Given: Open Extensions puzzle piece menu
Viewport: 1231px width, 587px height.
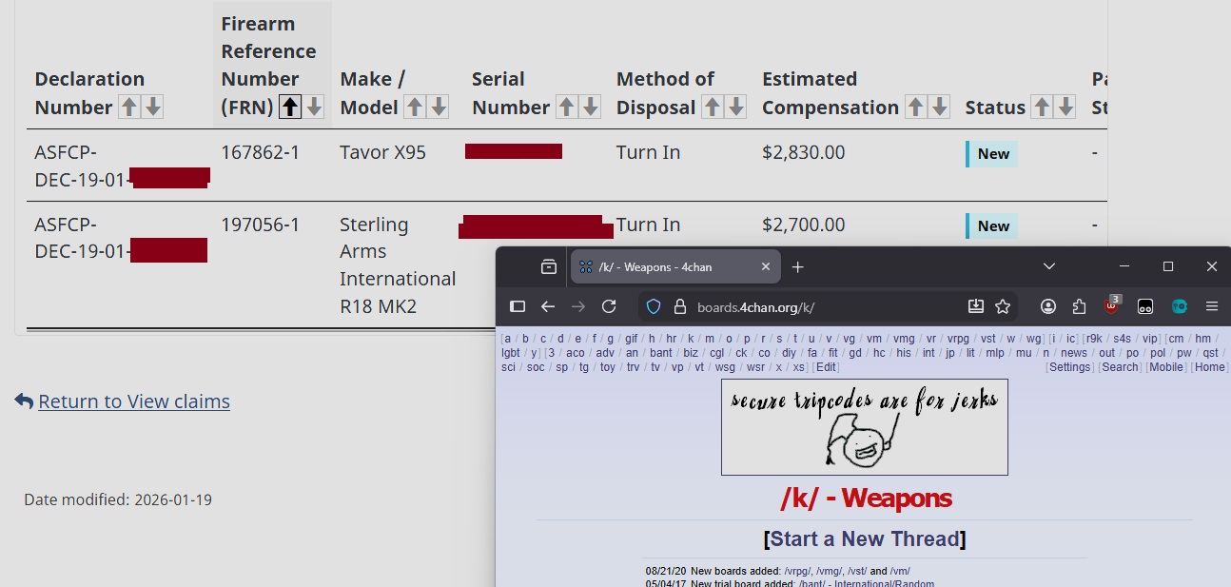Looking at the screenshot, I should pyautogui.click(x=1079, y=306).
